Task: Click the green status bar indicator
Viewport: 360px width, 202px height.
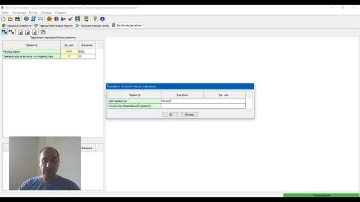Action: (x=321, y=195)
